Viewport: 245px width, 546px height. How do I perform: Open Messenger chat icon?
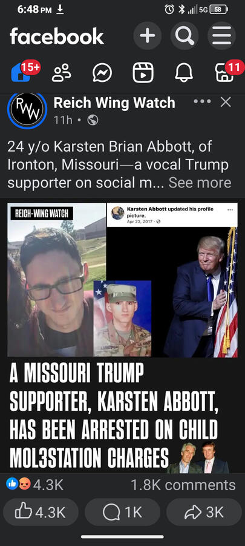click(x=102, y=73)
